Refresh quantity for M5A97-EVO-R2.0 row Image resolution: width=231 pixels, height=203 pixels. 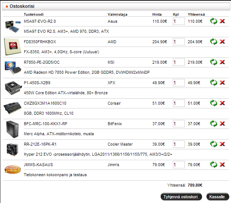coord(213,21)
